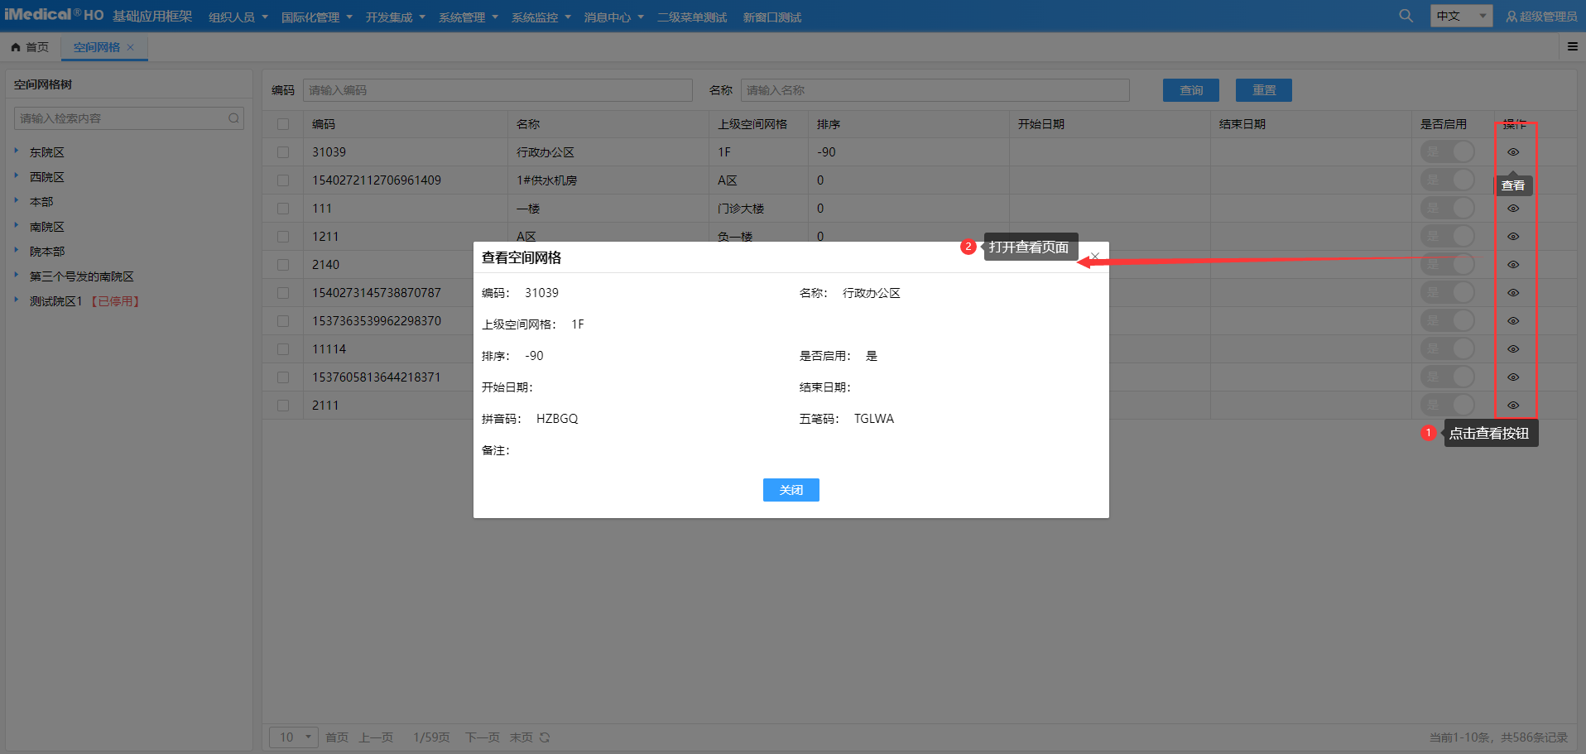Image resolution: width=1586 pixels, height=754 pixels.
Task: Open the 系统管理 menu
Action: (468, 17)
